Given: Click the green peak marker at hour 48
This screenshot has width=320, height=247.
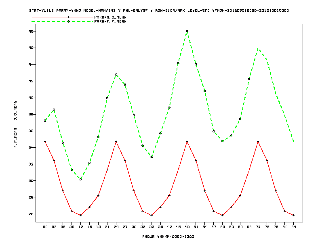Looking at the screenshot, I should (x=187, y=31).
